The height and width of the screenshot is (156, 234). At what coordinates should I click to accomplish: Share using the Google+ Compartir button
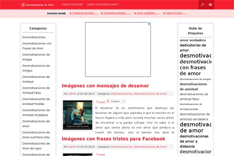(113, 101)
